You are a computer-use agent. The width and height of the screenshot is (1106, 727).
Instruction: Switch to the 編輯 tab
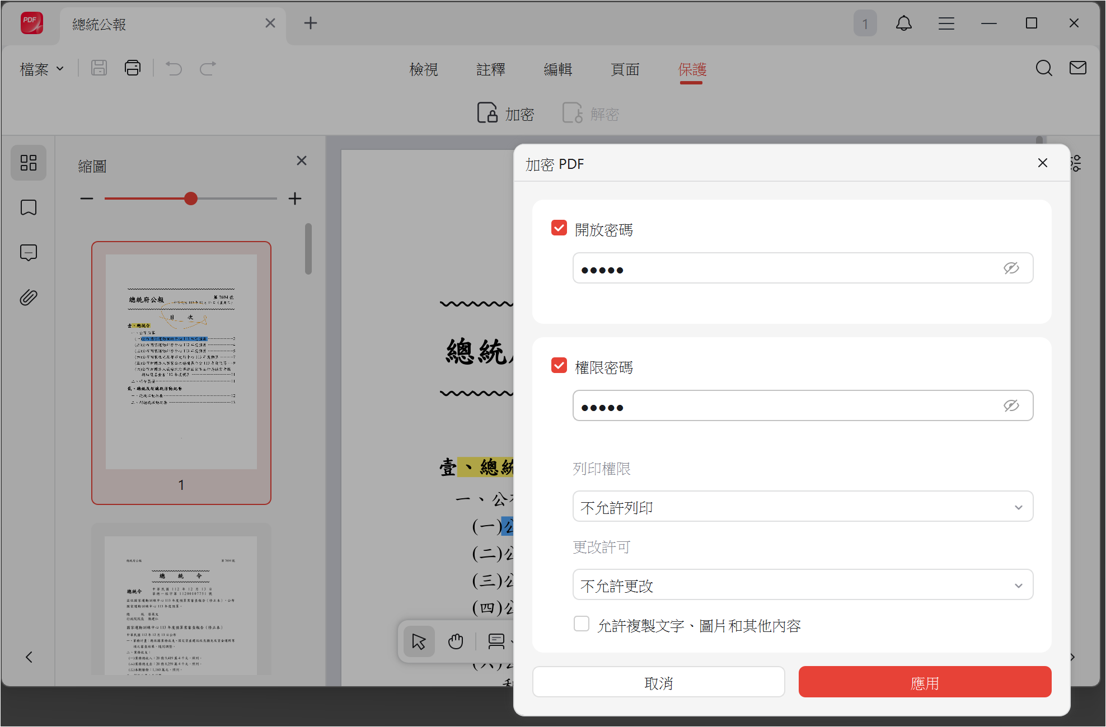(x=557, y=69)
